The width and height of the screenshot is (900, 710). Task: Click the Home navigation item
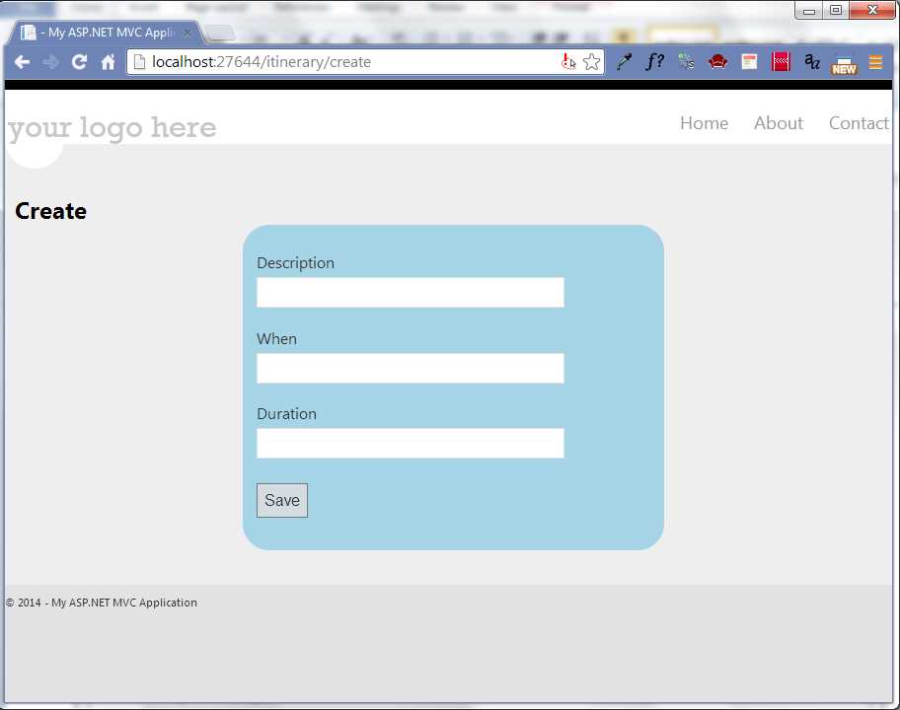click(x=704, y=122)
